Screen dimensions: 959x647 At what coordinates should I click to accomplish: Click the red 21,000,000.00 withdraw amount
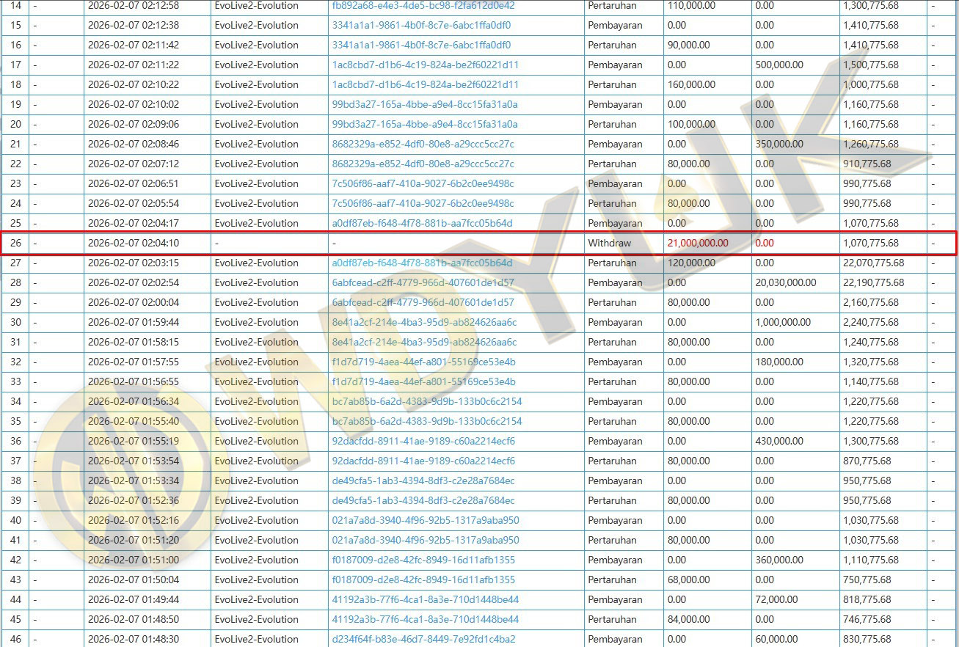[x=698, y=244]
